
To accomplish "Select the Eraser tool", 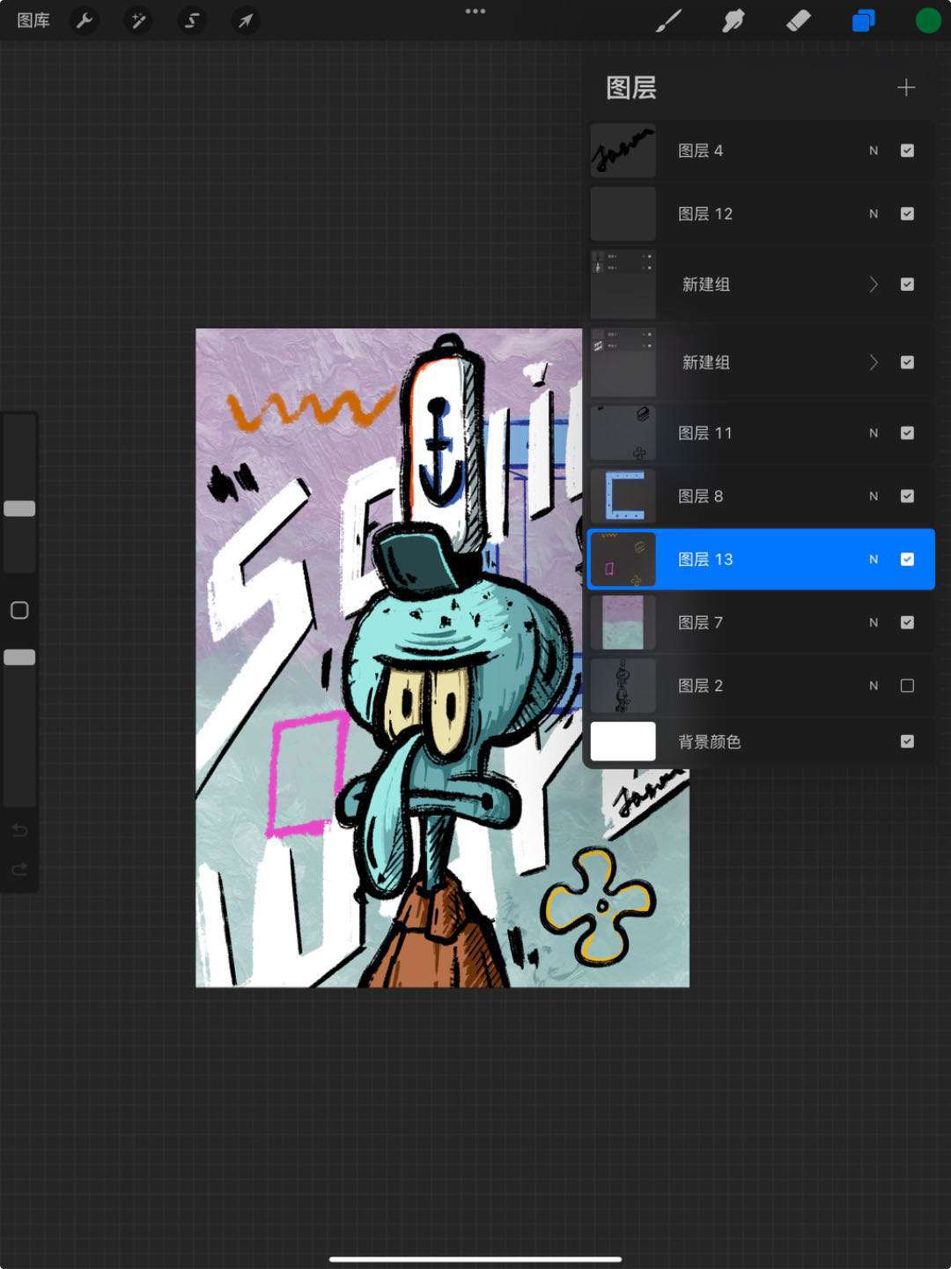I will click(799, 20).
